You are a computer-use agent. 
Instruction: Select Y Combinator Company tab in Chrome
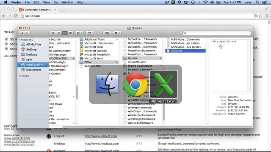click(38, 10)
